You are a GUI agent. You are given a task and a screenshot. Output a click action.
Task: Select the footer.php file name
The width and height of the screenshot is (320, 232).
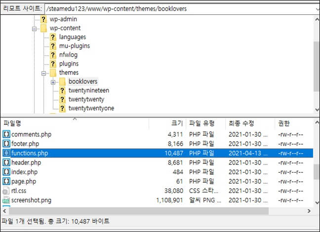[25, 144]
